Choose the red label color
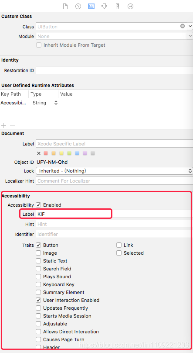This screenshot has height=353, width=193. [46, 153]
